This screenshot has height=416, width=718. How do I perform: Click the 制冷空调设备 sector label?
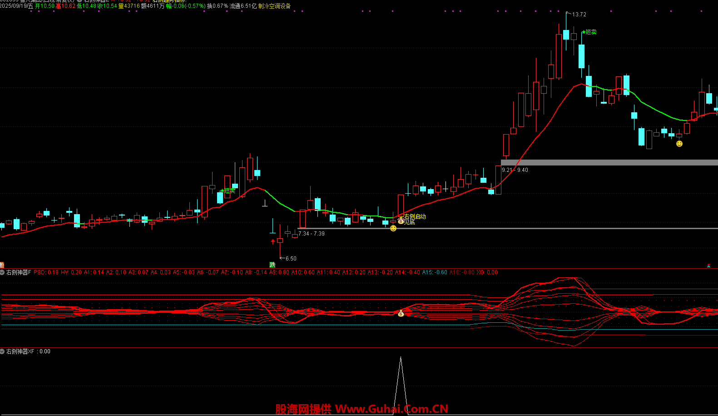tap(275, 6)
